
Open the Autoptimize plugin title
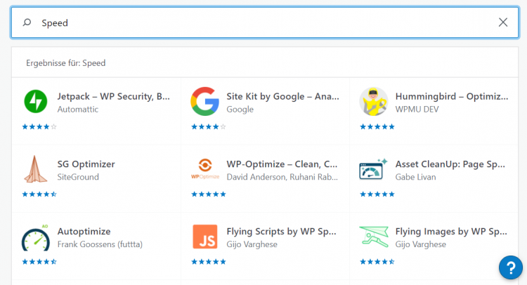[84, 231]
